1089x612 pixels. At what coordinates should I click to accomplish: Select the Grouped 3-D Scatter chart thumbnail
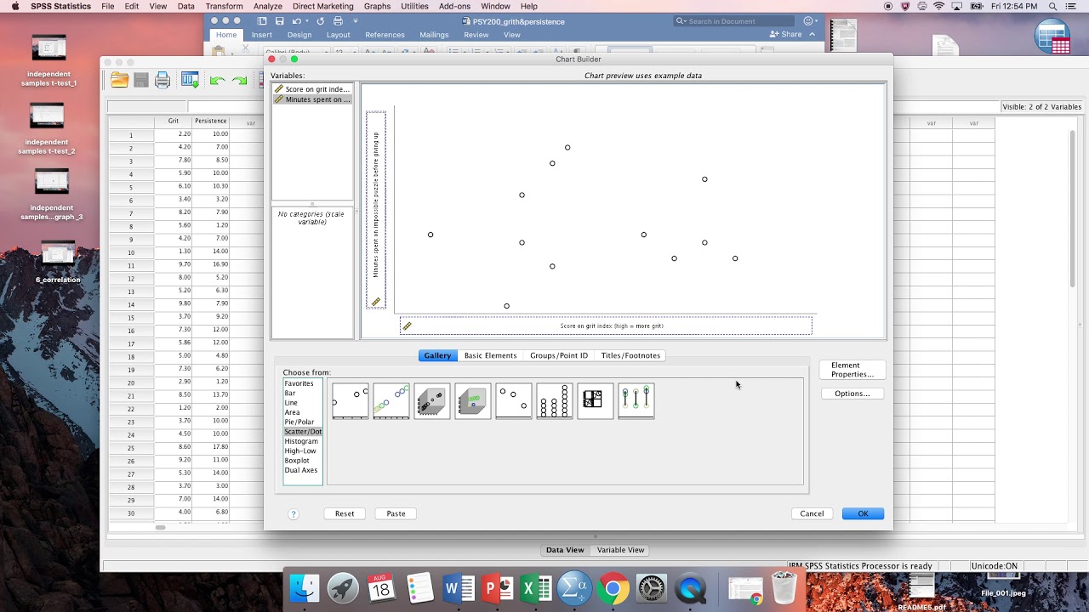point(473,401)
